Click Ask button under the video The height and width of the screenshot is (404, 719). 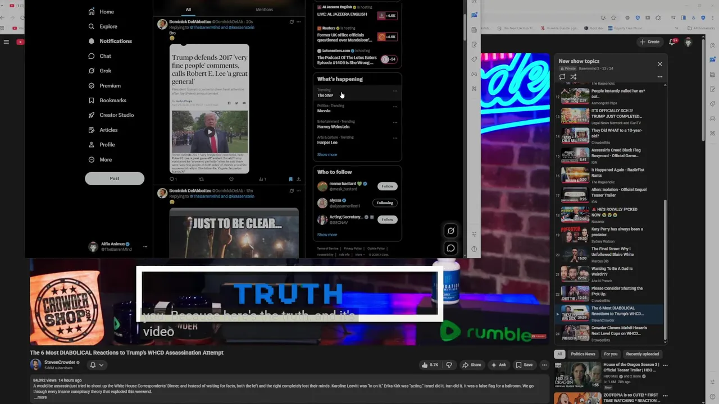click(498, 365)
